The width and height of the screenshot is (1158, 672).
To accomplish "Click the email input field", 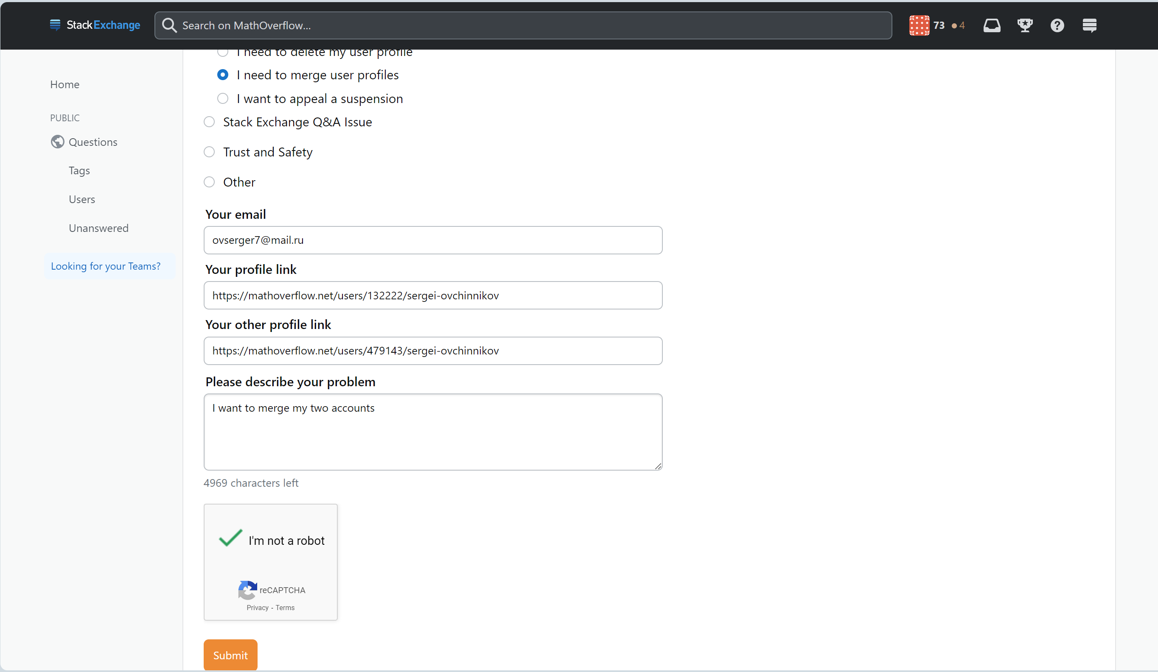I will 433,240.
